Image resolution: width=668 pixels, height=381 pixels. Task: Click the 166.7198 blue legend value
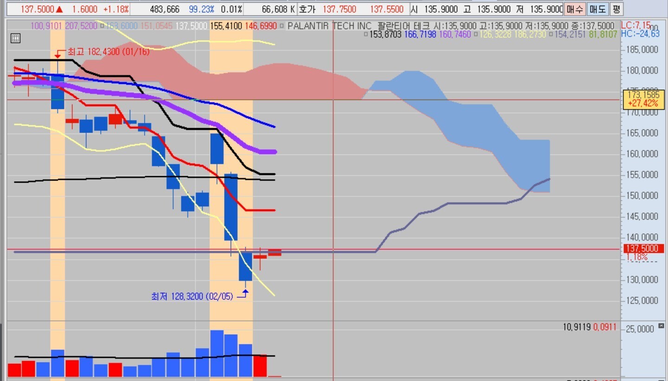420,34
